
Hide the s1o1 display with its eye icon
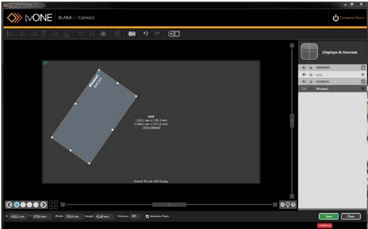coord(304,75)
